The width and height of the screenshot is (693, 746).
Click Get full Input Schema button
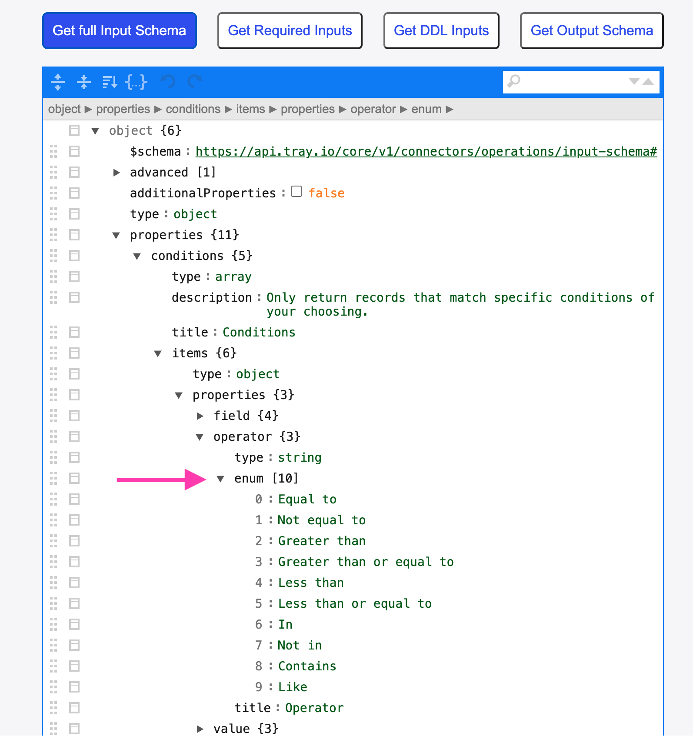coord(120,30)
